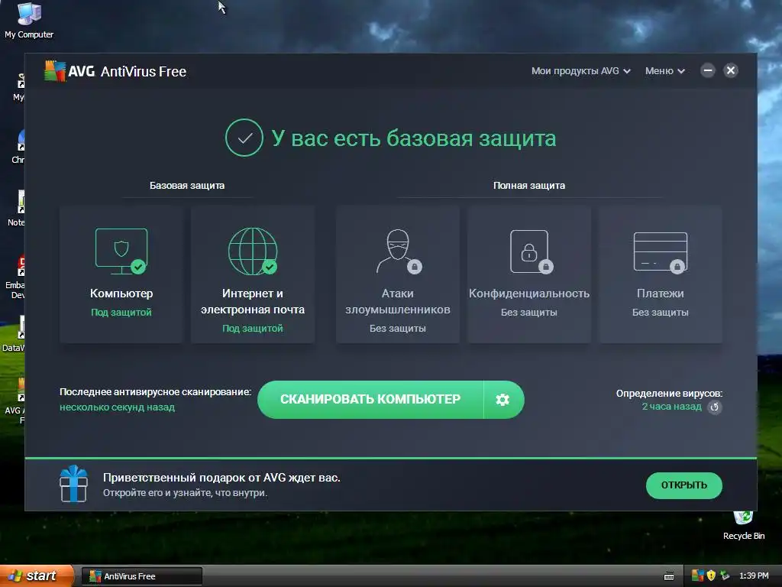The image size is (782, 587).
Task: Click Windows Security shield tray icon
Action: pos(711,576)
